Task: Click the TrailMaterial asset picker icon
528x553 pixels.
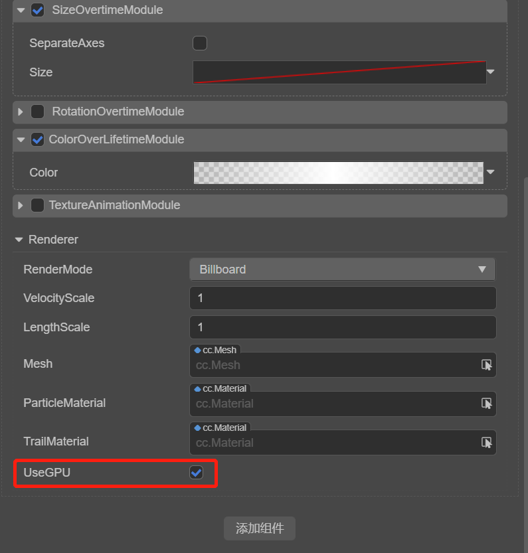Action: [487, 442]
